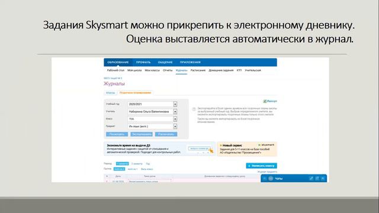Open Расписание section
This screenshot has width=379, height=213.
[x=198, y=70]
